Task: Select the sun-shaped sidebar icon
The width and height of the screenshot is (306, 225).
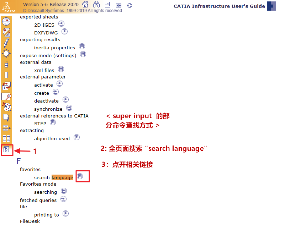Action: [7, 53]
